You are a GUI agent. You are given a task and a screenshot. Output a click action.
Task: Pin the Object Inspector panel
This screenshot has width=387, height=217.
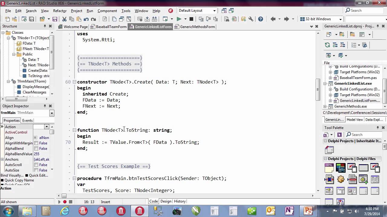pyautogui.click(x=45, y=106)
